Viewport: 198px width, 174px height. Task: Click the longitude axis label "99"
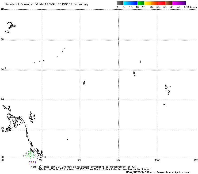(x=118, y=160)
